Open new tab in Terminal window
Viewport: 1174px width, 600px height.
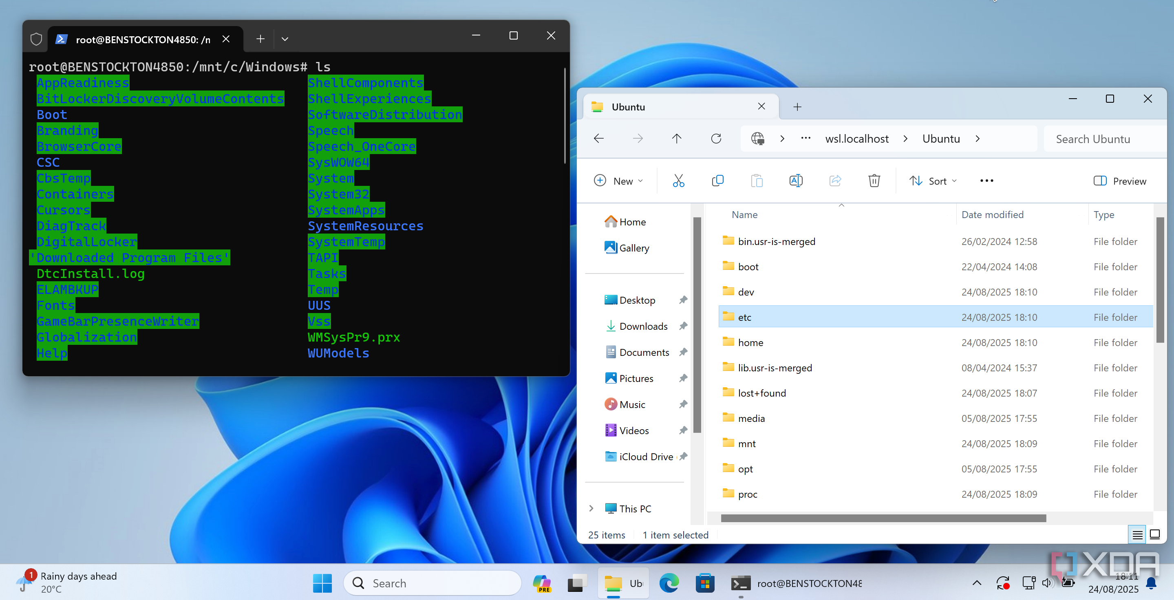coord(260,39)
